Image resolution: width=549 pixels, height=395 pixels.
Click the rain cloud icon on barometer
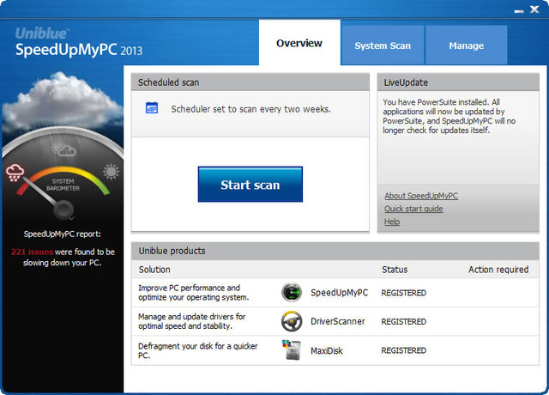coord(15,173)
